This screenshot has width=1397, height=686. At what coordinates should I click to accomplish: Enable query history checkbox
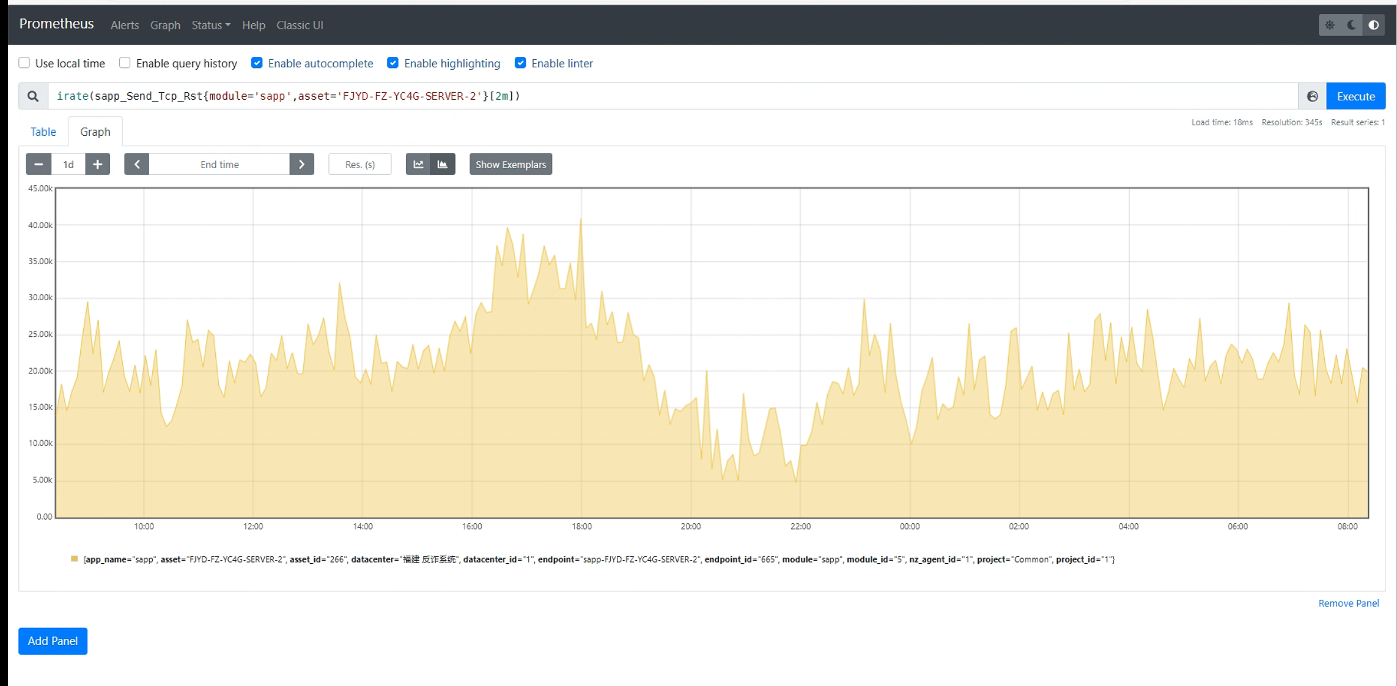pyautogui.click(x=125, y=63)
